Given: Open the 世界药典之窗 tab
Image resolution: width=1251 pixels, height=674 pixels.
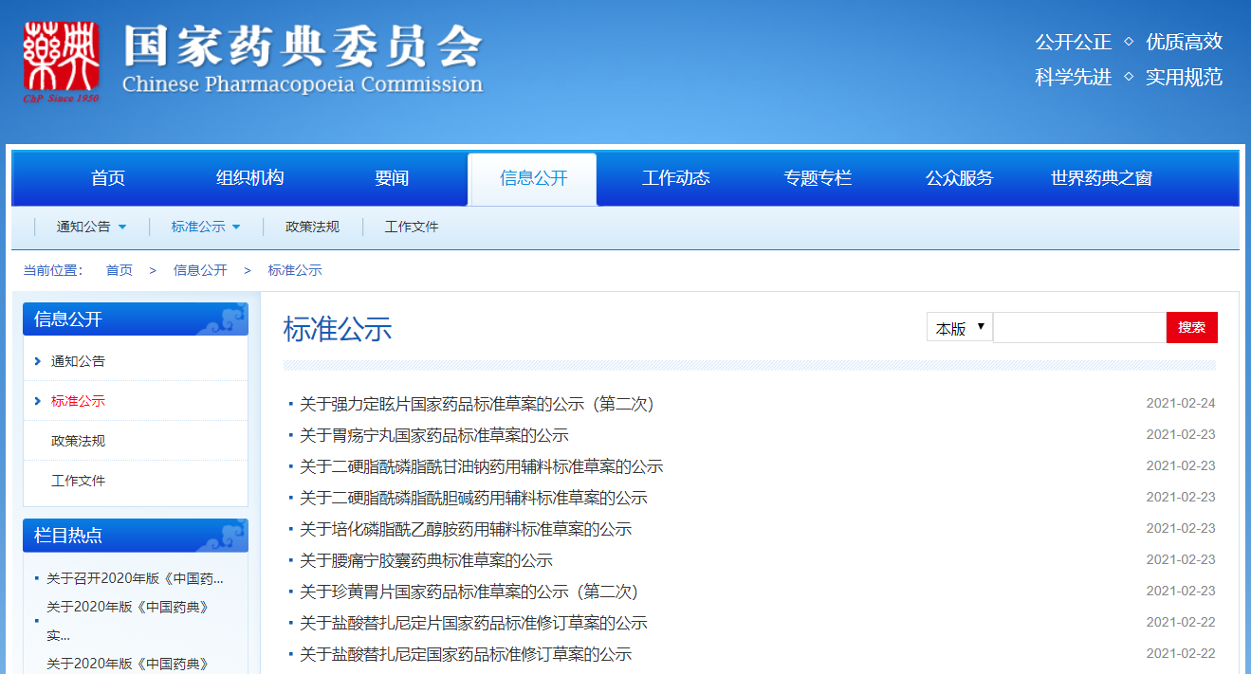Looking at the screenshot, I should click(1101, 178).
